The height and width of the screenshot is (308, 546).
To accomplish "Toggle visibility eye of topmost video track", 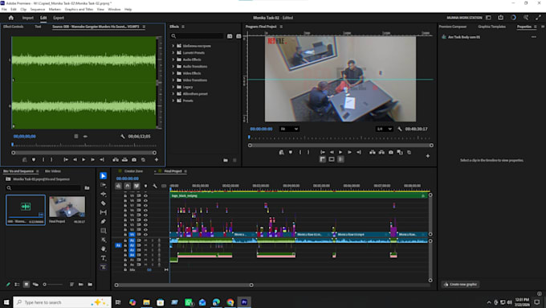I will point(145,195).
